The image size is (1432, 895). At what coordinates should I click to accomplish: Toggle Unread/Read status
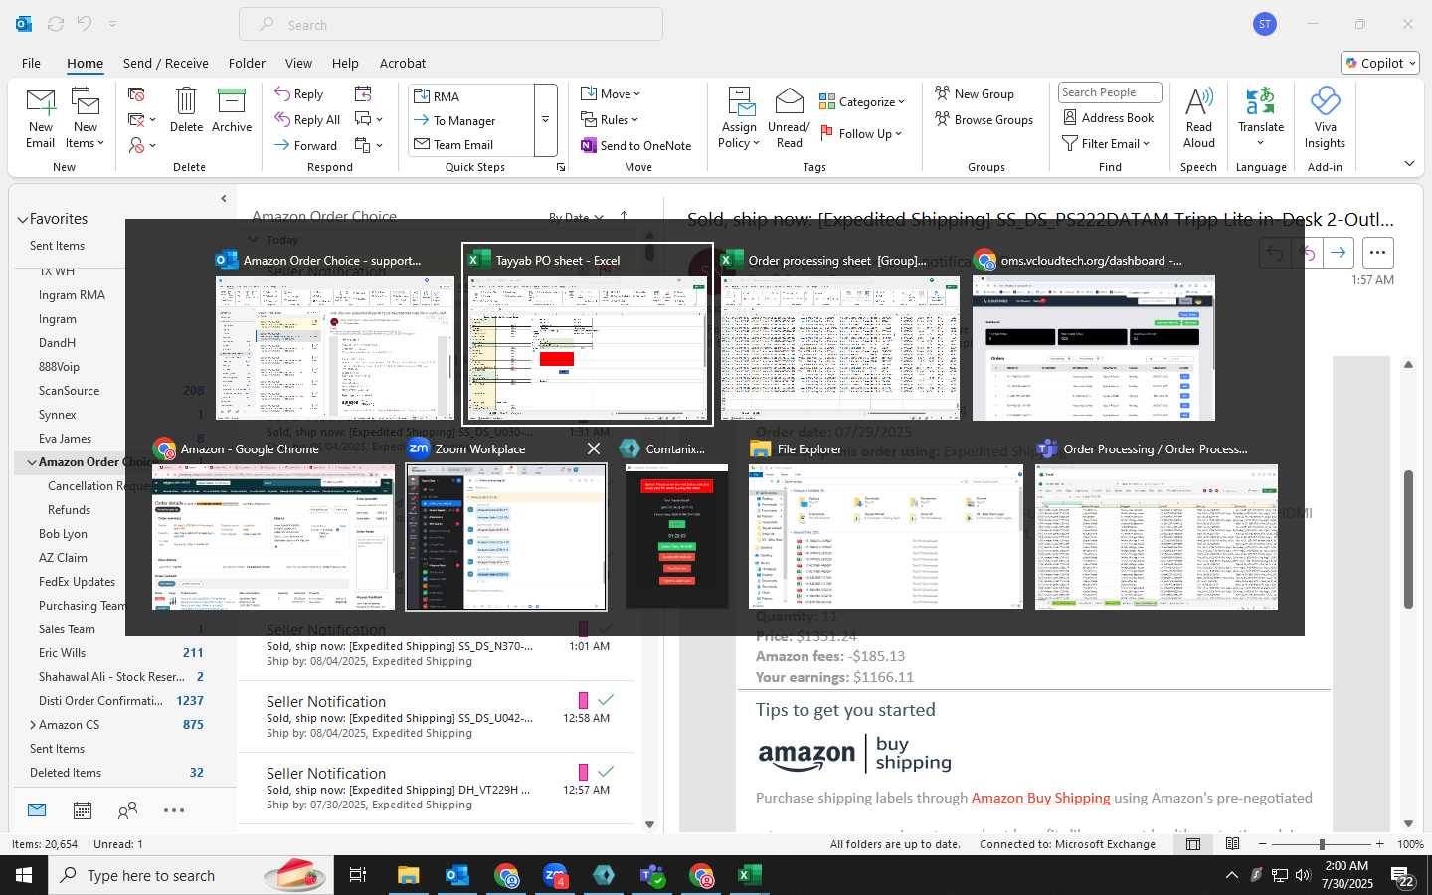point(789,117)
